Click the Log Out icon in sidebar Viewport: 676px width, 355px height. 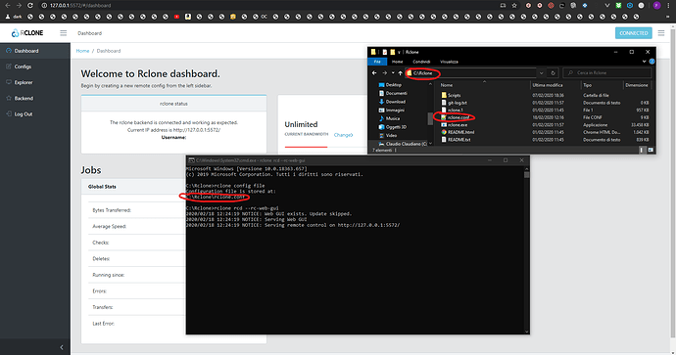(x=9, y=114)
